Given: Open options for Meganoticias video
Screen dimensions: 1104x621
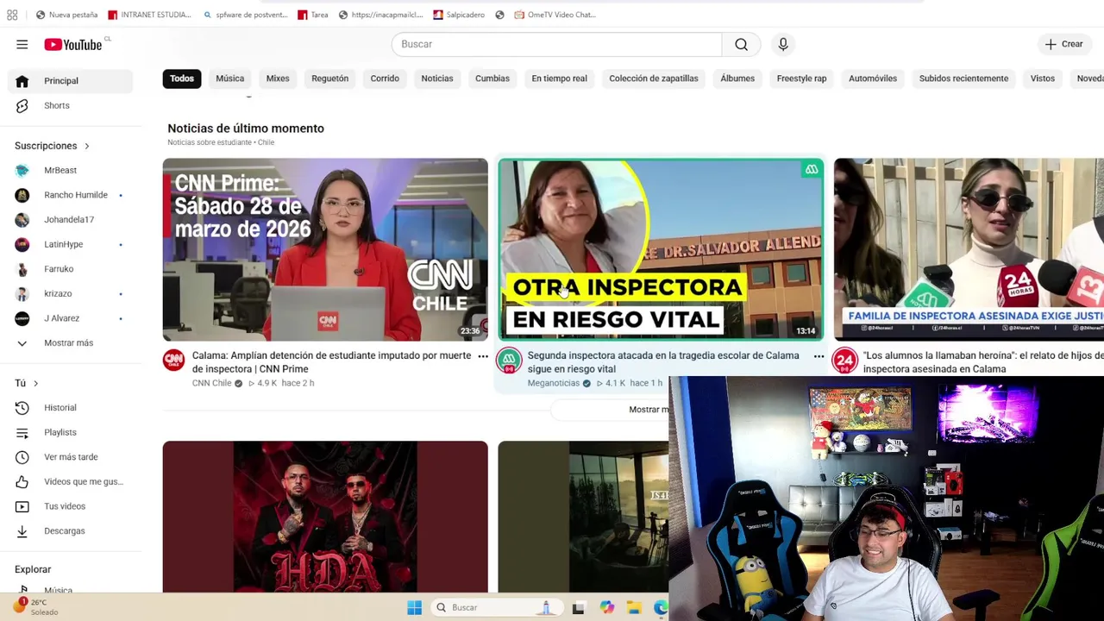Looking at the screenshot, I should (819, 356).
